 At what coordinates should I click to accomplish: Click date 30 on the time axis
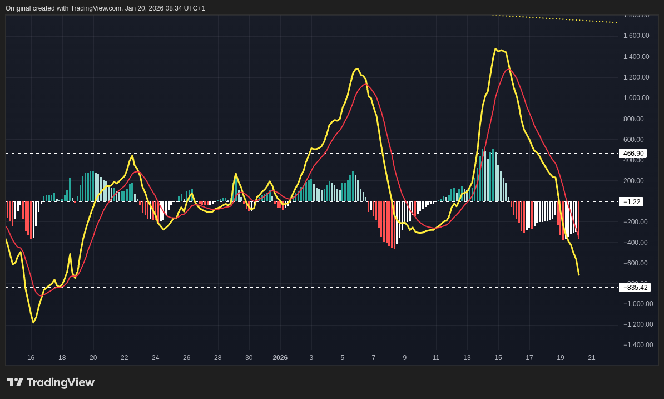249,358
